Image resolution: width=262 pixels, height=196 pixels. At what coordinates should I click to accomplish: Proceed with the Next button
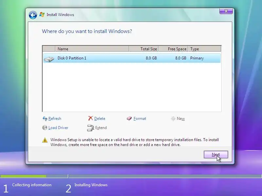click(216, 155)
